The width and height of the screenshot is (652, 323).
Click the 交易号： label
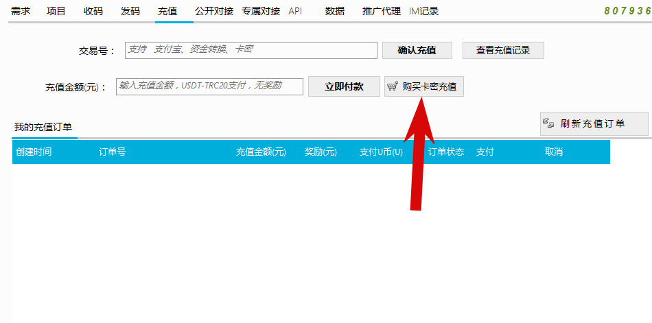click(x=97, y=51)
